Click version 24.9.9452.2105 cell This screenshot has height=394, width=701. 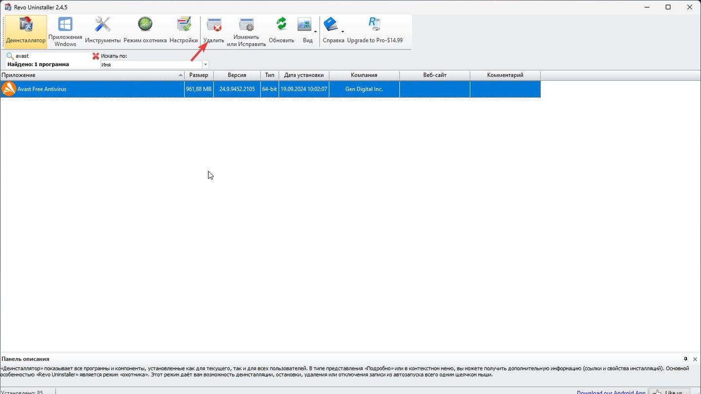pyautogui.click(x=237, y=89)
